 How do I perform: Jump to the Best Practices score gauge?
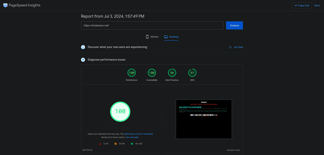coord(172,73)
